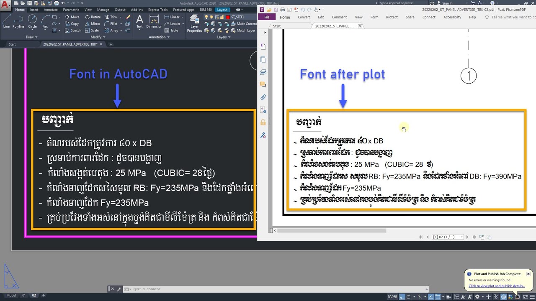Image resolution: width=536 pixels, height=301 pixels.
Task: Expand the Layers panel dropdown
Action: pos(224,37)
